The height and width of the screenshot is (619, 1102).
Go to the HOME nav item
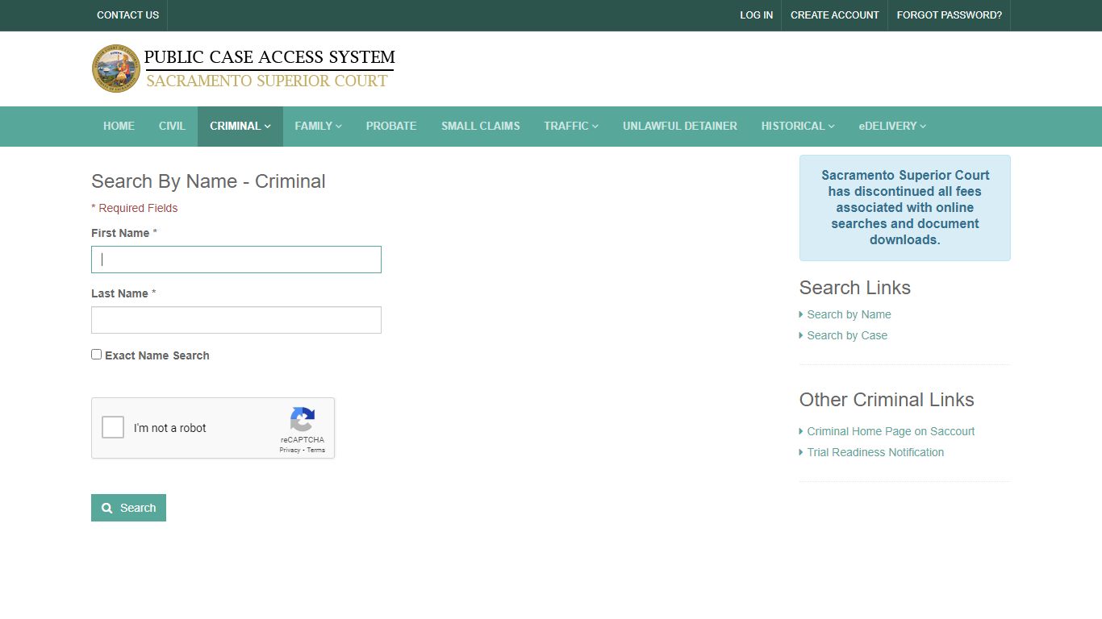pos(119,126)
